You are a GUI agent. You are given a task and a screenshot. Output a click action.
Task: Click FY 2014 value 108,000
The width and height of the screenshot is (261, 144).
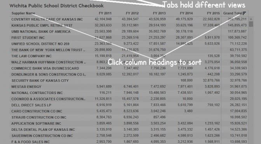click(186, 81)
